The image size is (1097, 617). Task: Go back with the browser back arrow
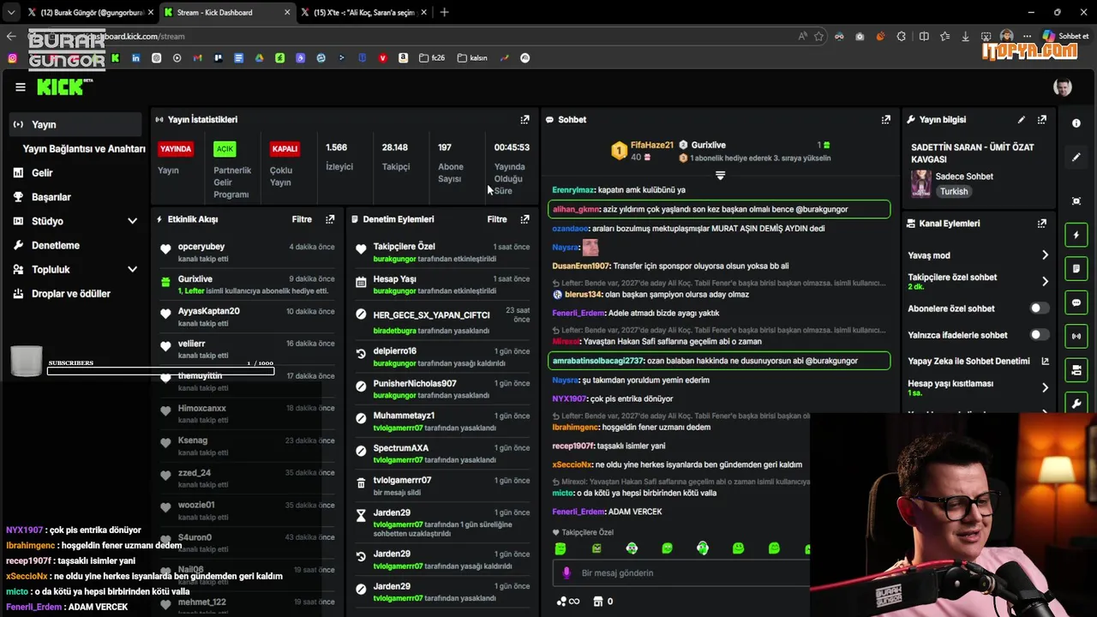pos(11,36)
